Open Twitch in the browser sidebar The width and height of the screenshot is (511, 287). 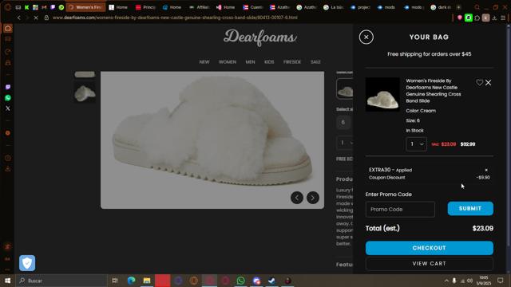coord(8,87)
